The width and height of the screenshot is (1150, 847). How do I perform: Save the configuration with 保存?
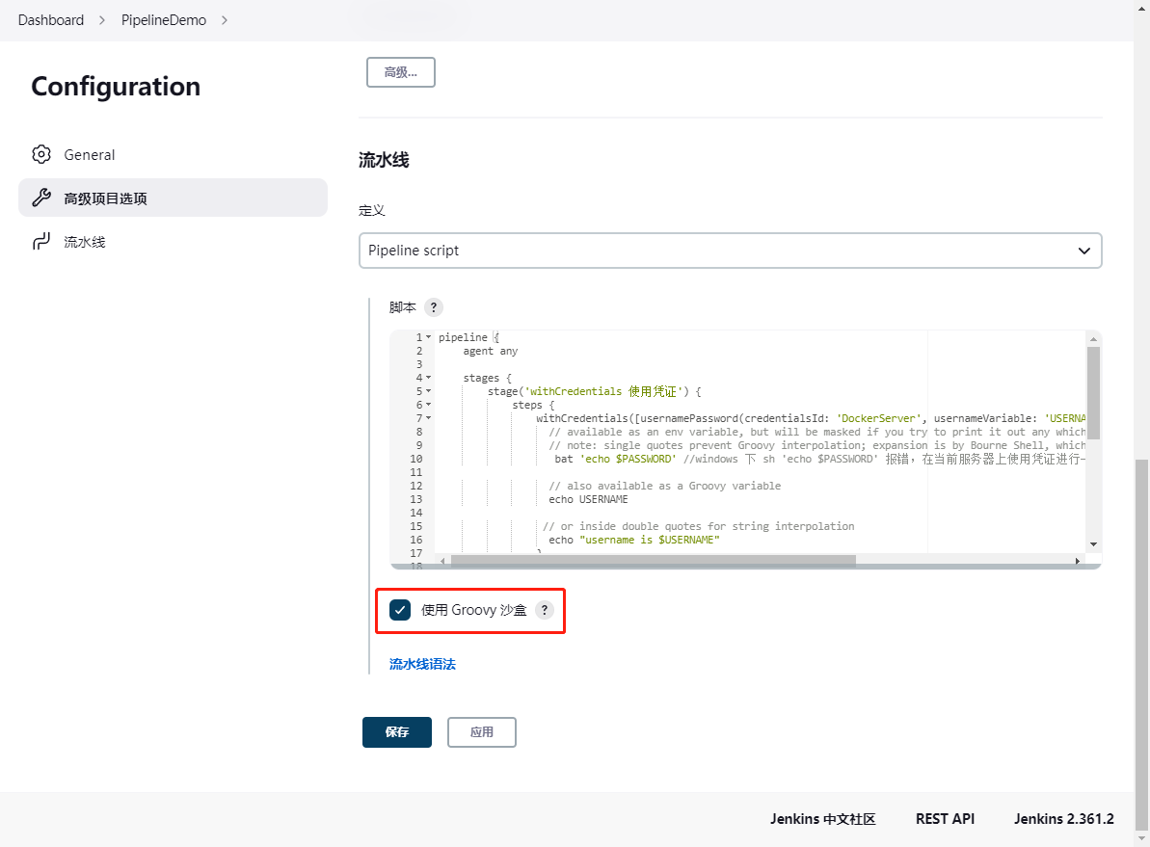(x=396, y=732)
